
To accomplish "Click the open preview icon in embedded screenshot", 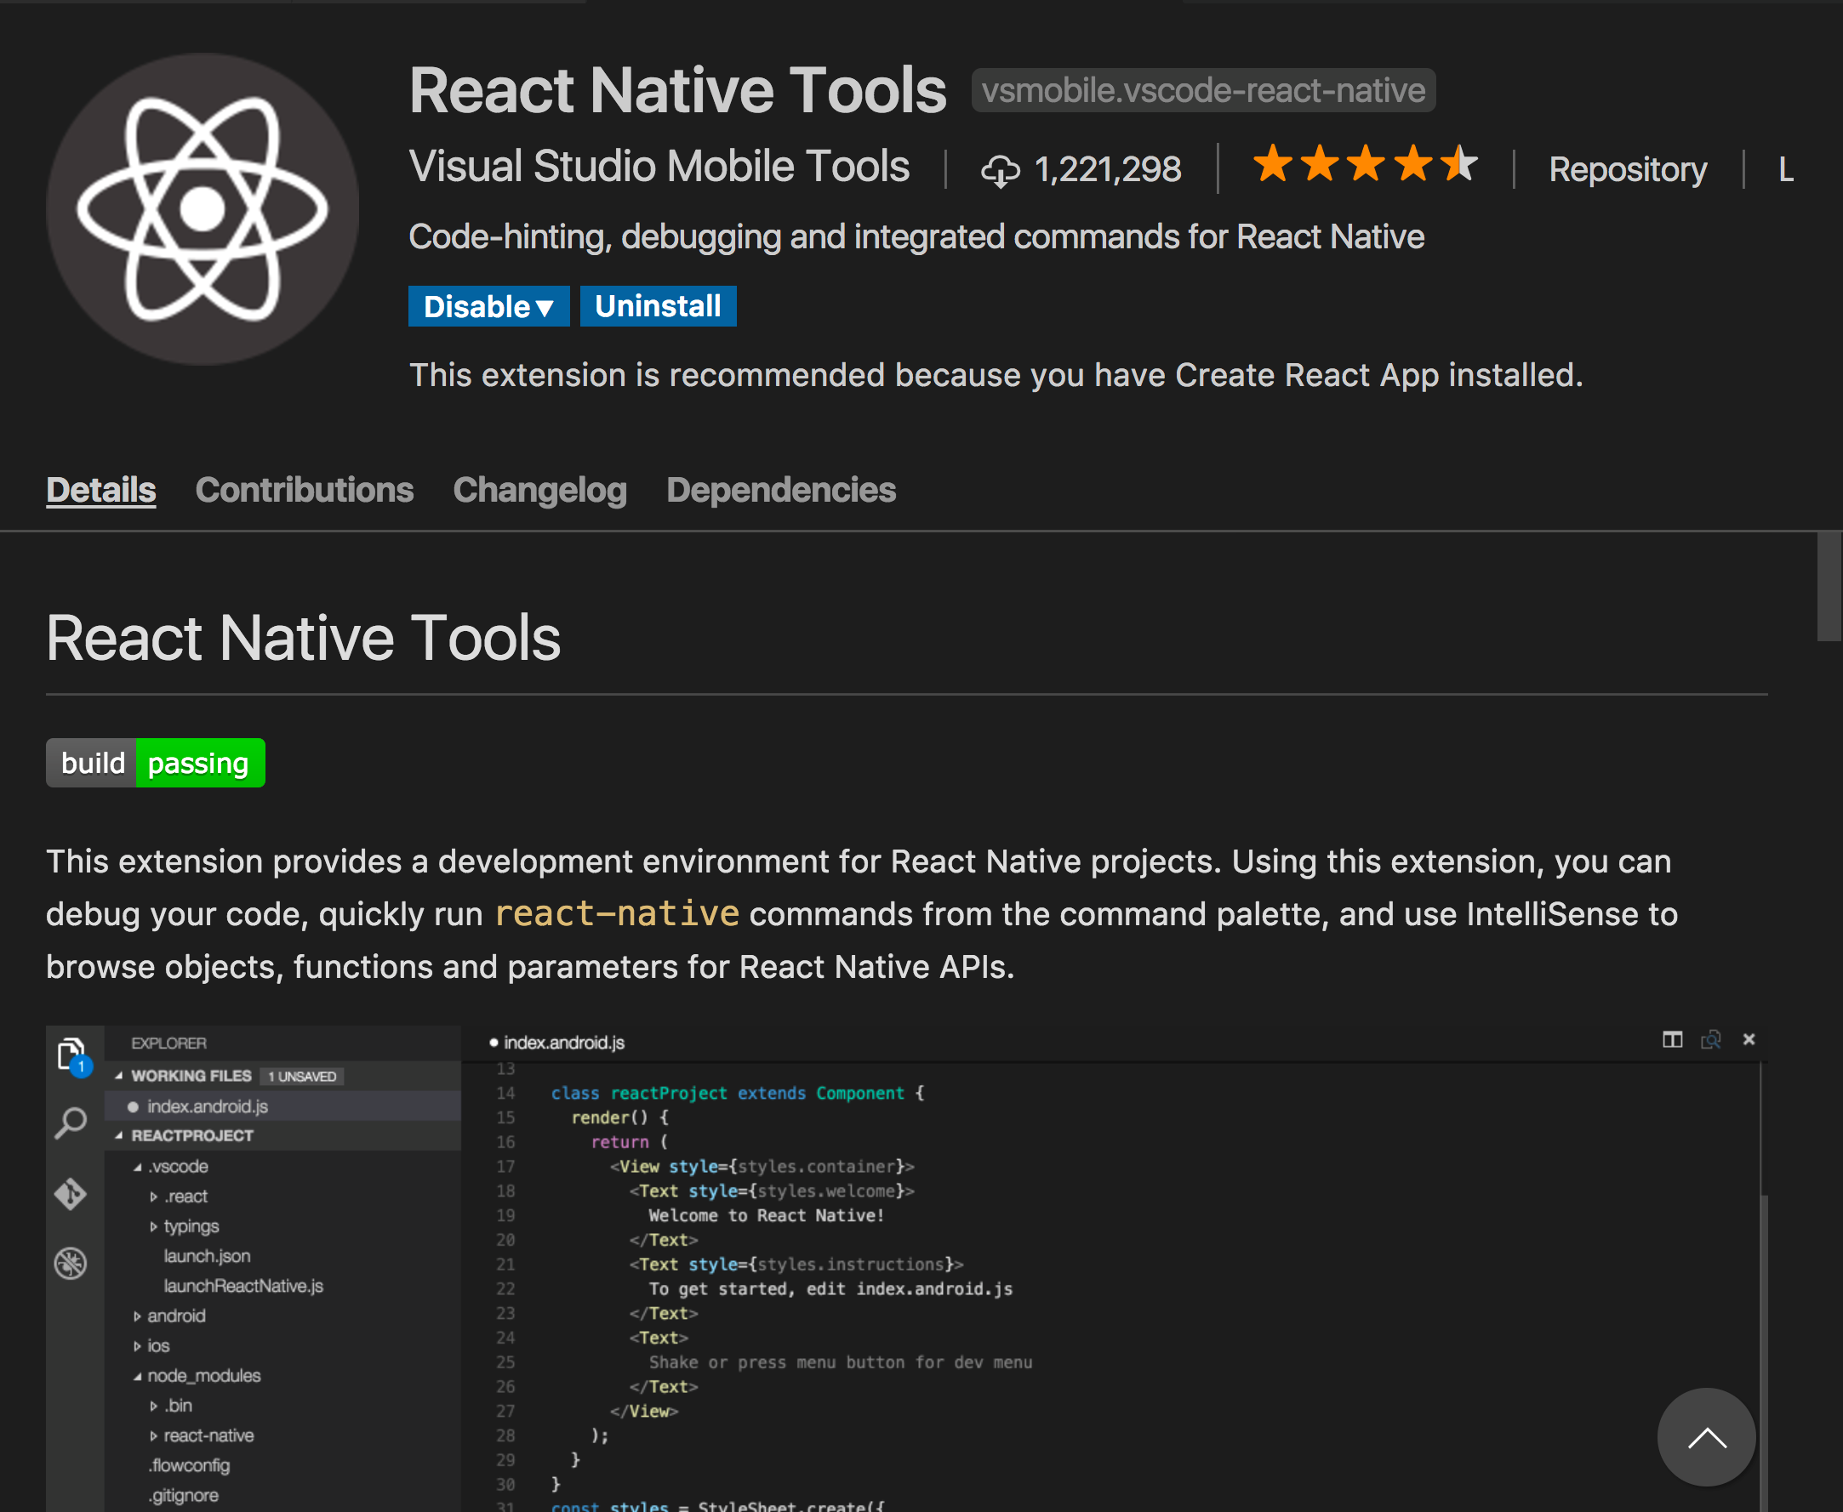I will tap(1710, 1039).
